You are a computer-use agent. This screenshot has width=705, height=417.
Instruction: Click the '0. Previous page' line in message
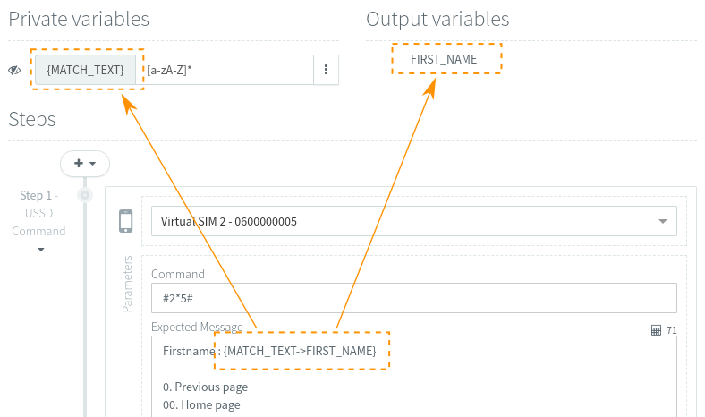(x=205, y=387)
